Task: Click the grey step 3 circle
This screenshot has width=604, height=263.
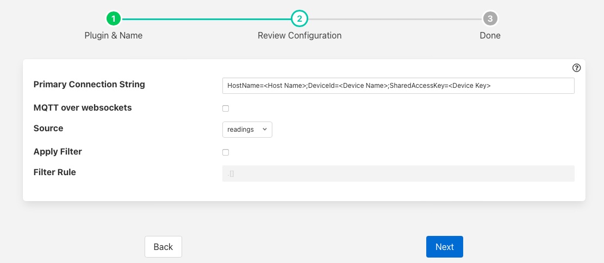Action: tap(490, 19)
